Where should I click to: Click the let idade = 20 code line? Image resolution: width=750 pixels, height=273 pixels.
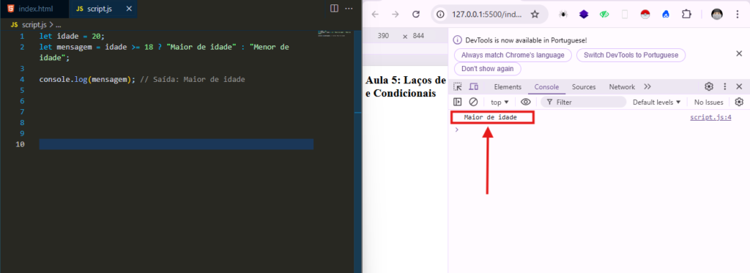point(72,37)
